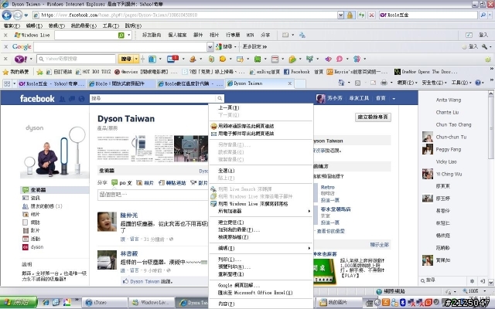The image size is (495, 309).
Task: Click the Windows 開始 Start button
Action: click(19, 302)
